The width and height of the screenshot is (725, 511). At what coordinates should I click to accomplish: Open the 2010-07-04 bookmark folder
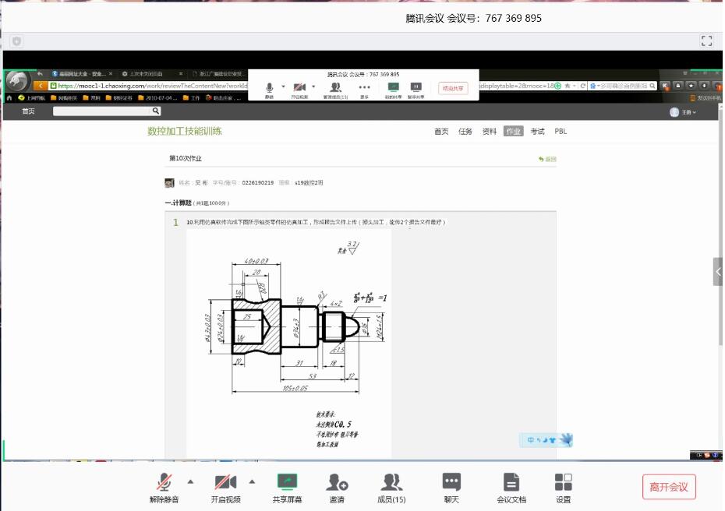(x=157, y=97)
